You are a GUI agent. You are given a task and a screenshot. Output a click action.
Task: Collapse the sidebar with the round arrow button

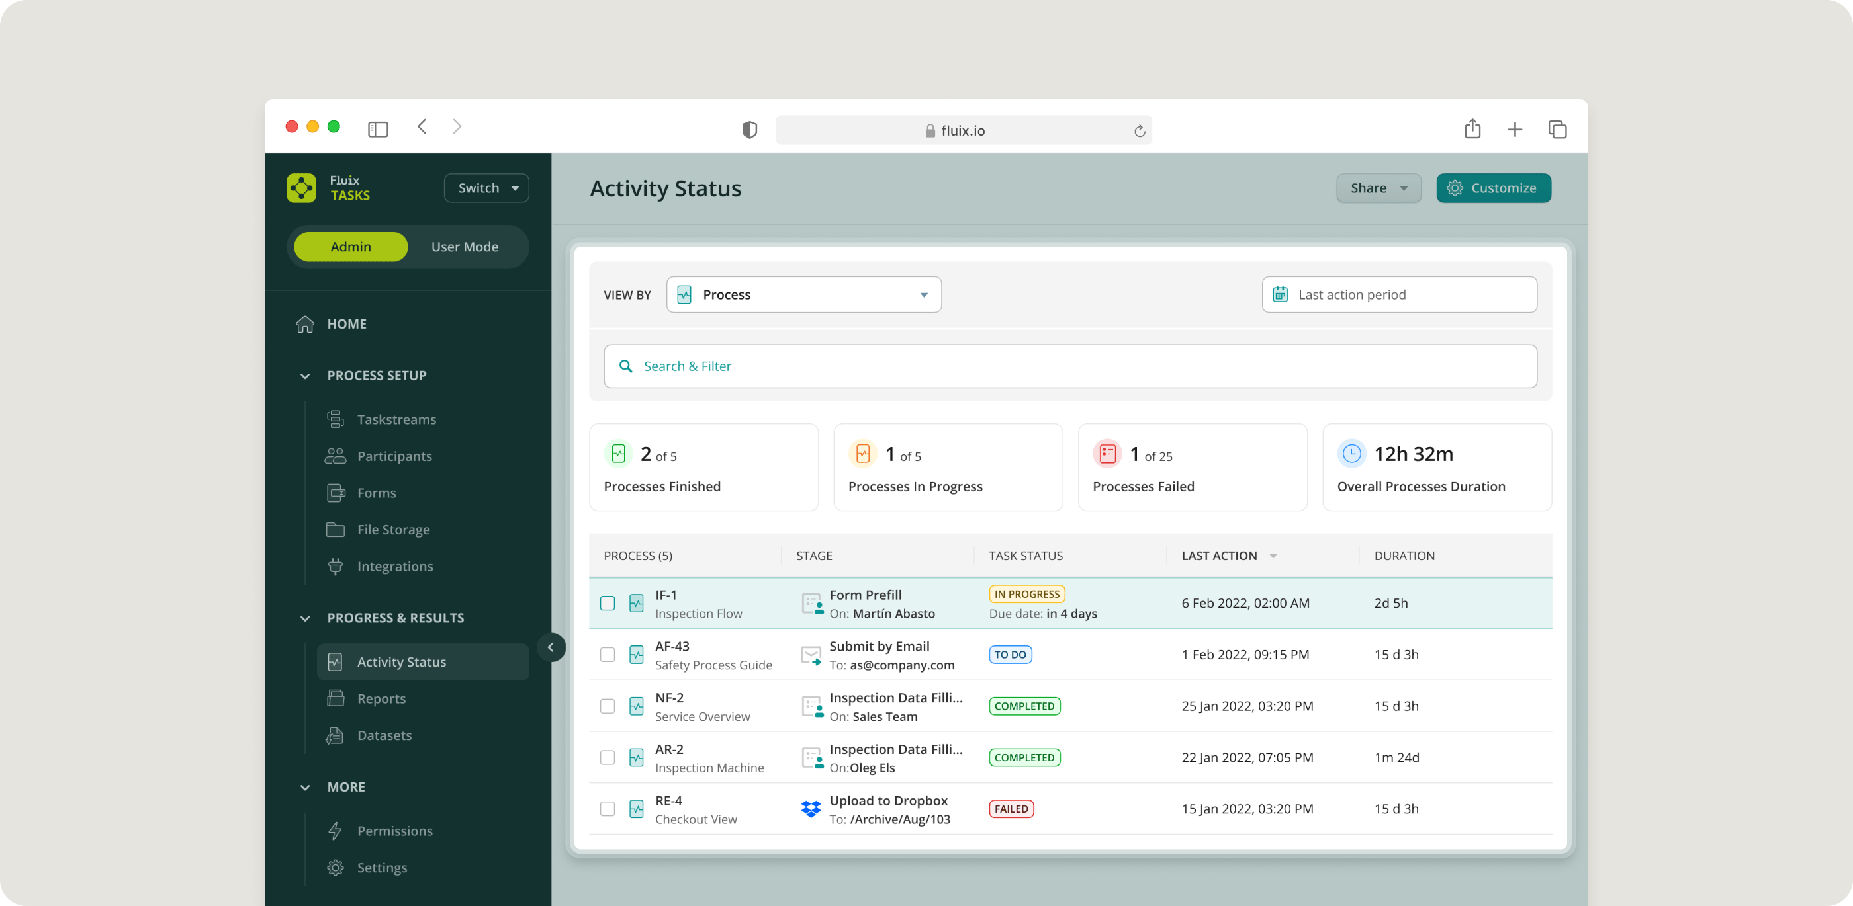[551, 647]
